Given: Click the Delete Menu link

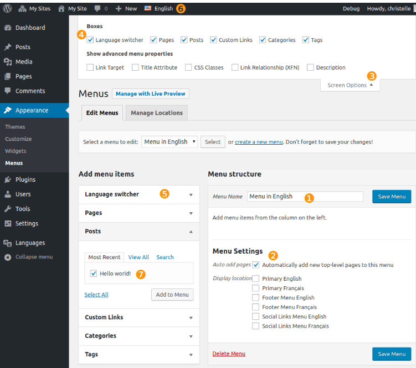Looking at the screenshot, I should [229, 354].
